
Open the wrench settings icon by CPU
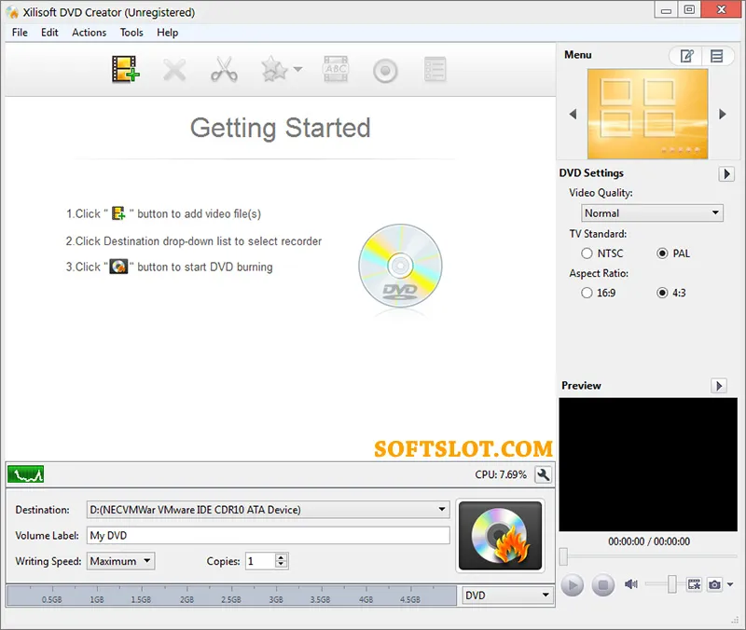[x=543, y=474]
